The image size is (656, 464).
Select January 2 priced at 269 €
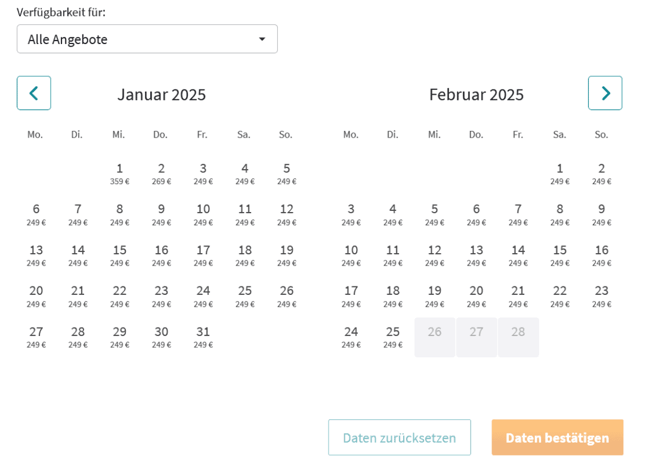tap(162, 173)
